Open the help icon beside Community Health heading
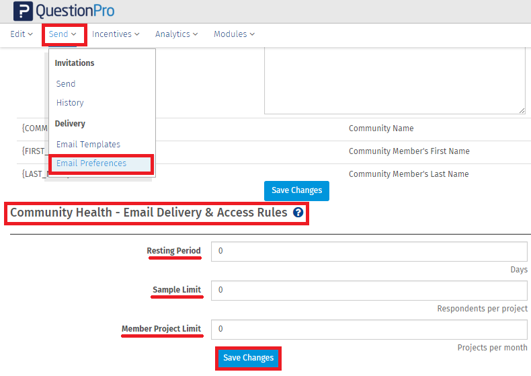This screenshot has width=531, height=376. pos(298,213)
